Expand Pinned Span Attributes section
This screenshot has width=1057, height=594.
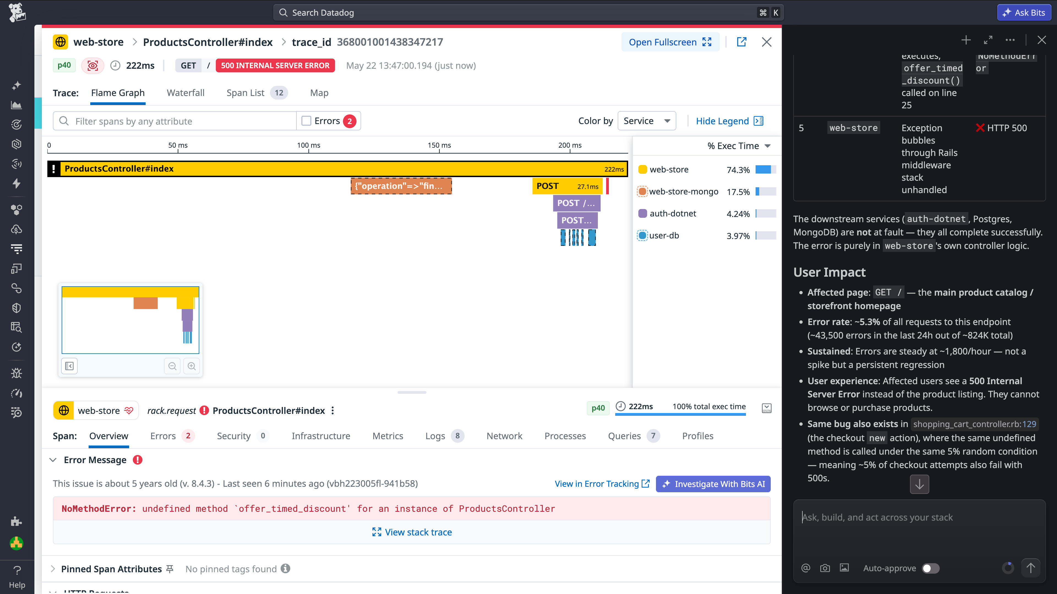pos(53,569)
